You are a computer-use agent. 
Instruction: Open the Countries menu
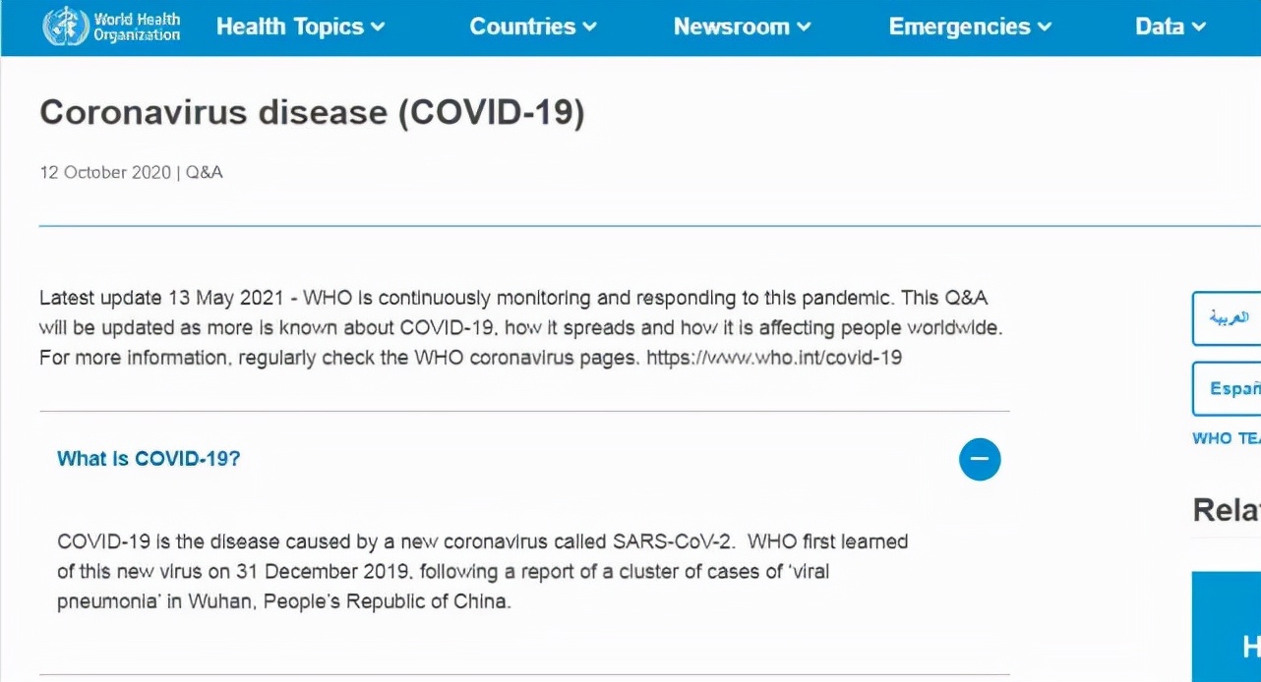(x=523, y=27)
